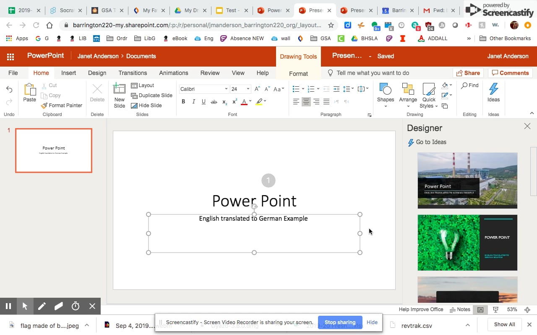Toggle Superscript formatting
Image resolution: width=537 pixels, height=335 pixels.
[235, 102]
